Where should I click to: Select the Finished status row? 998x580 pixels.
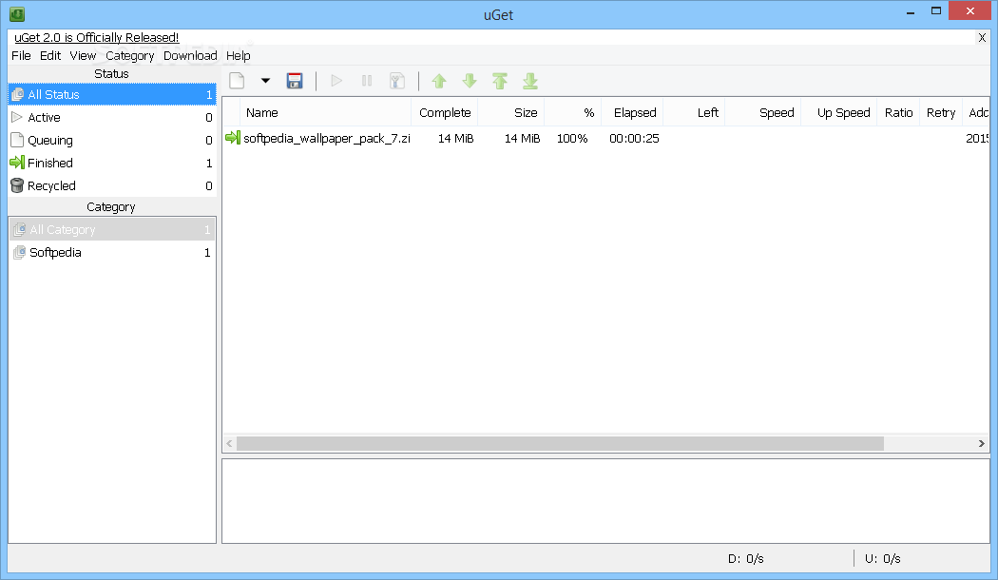112,163
